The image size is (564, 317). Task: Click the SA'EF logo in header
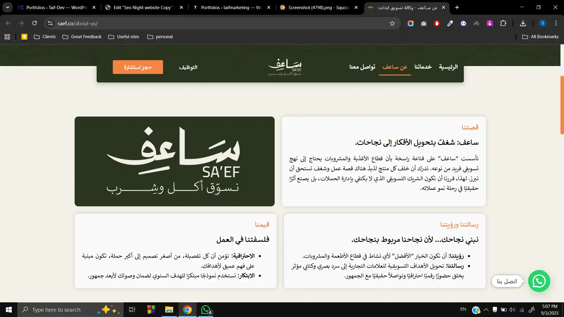(x=285, y=67)
